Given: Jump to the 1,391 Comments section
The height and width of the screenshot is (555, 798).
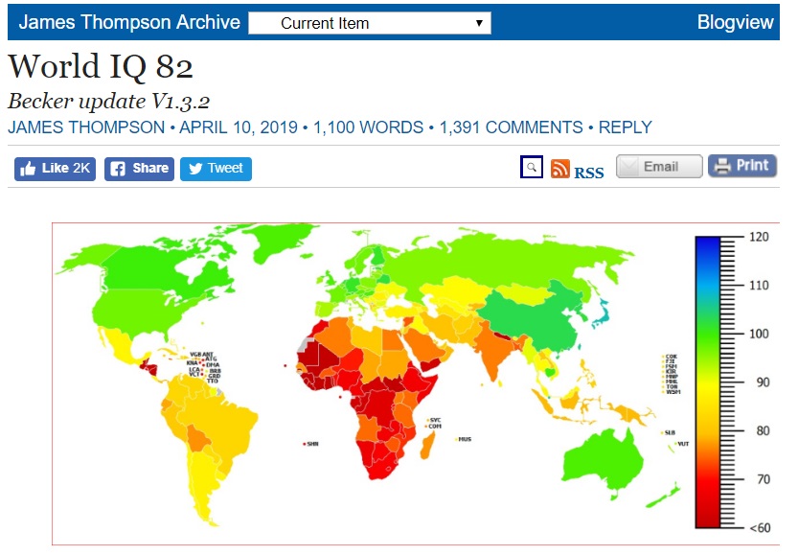Looking at the screenshot, I should click(511, 127).
